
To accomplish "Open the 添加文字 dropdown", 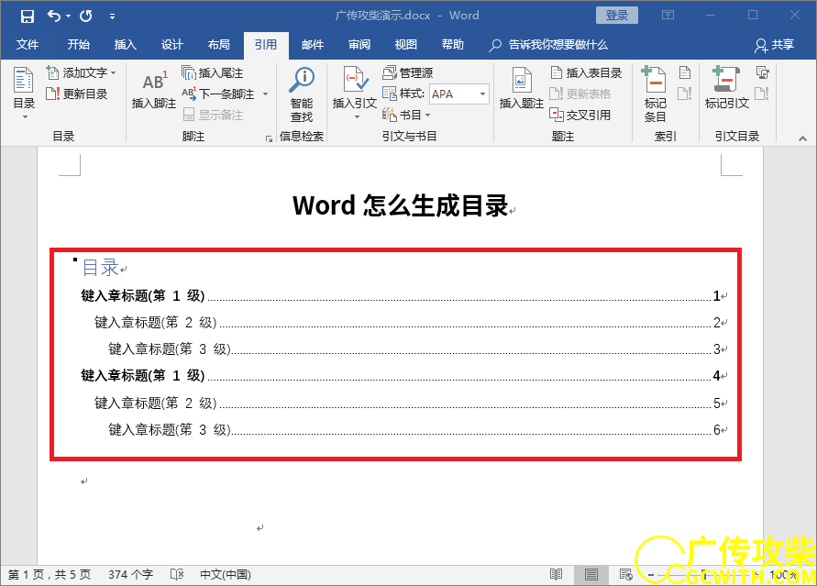I will (81, 72).
